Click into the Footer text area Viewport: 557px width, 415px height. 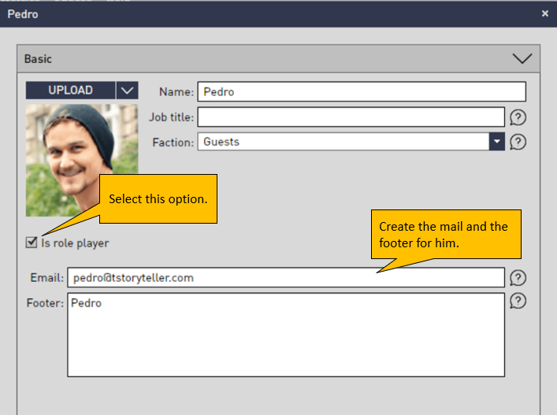(x=286, y=335)
